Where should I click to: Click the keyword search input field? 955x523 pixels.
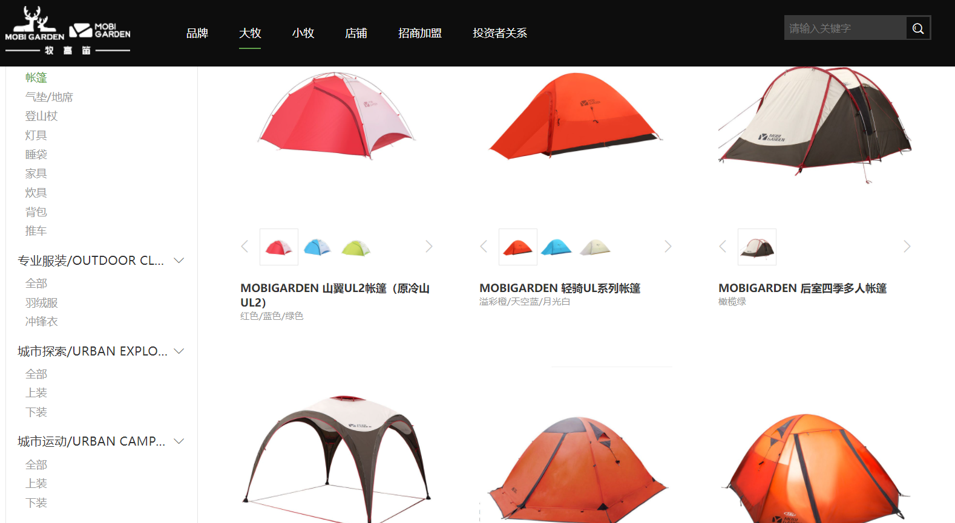tap(845, 28)
